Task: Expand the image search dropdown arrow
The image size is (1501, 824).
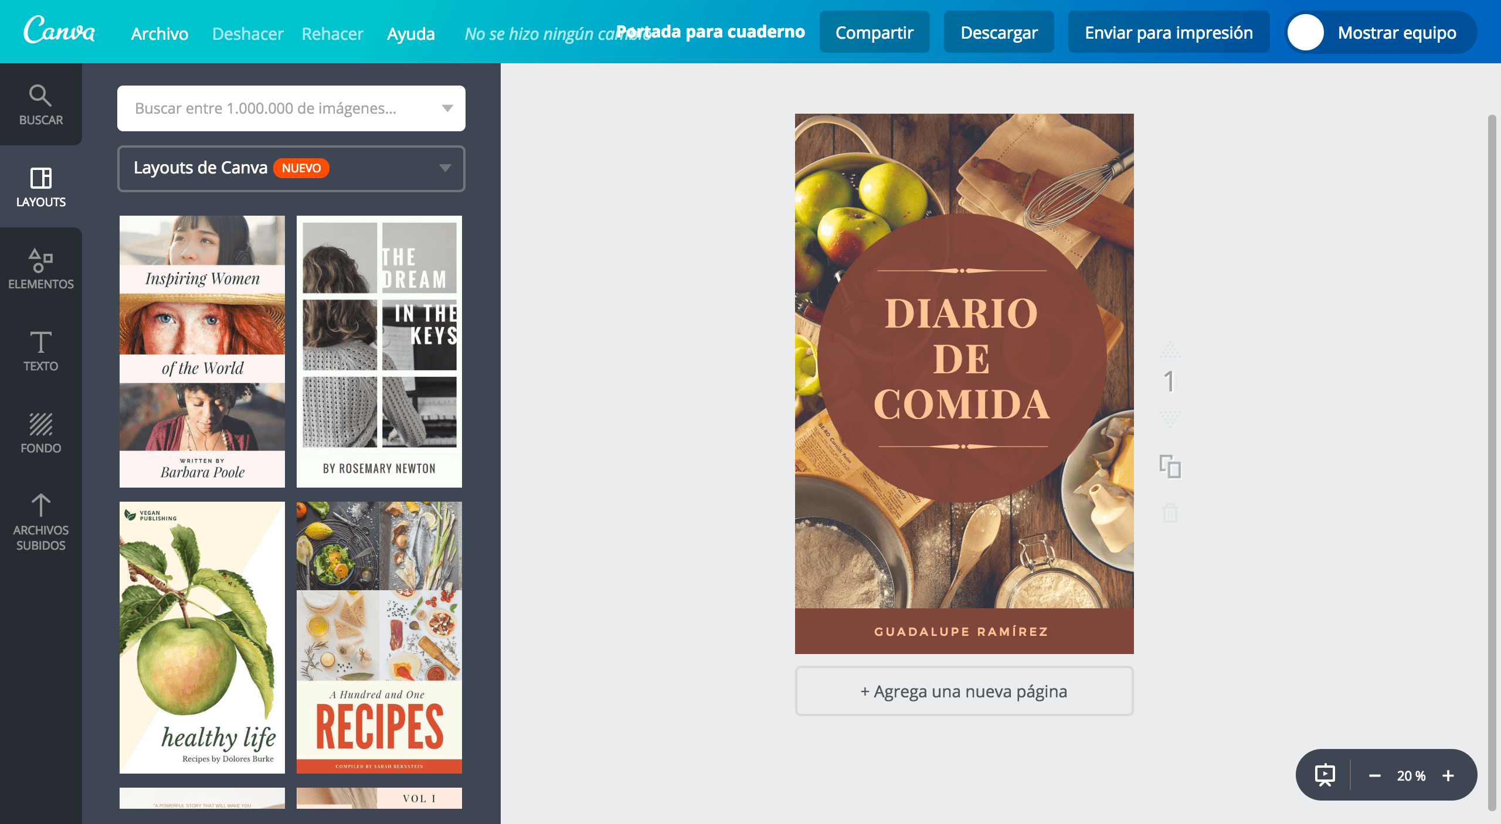Action: pos(447,108)
